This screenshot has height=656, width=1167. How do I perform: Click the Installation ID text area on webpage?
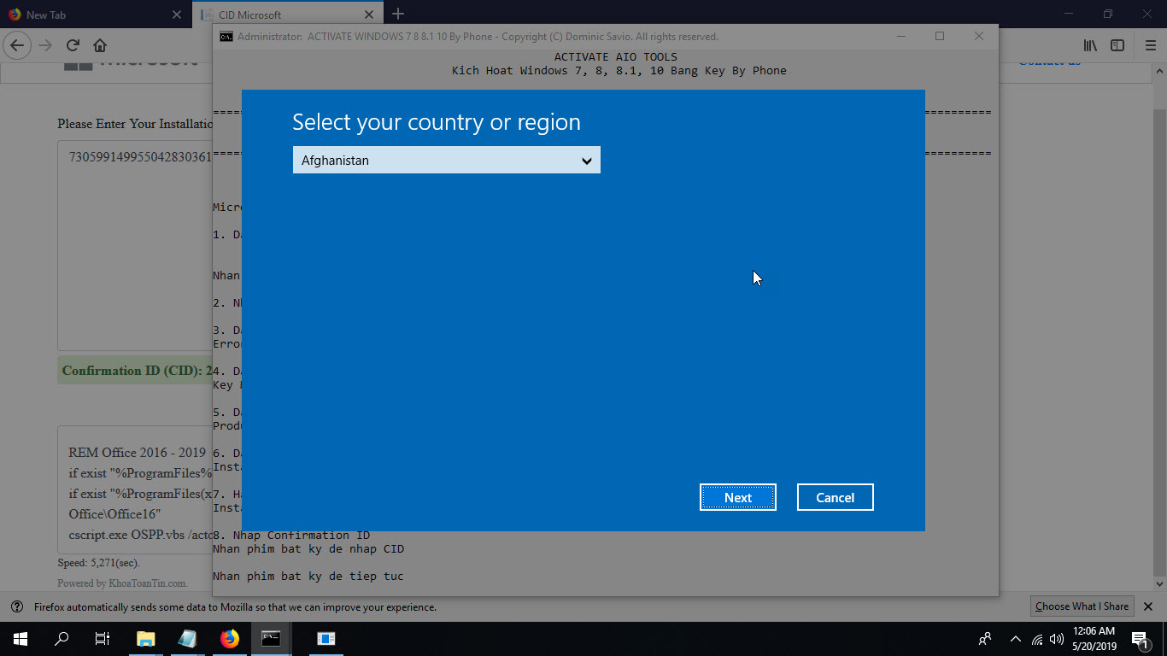point(135,245)
